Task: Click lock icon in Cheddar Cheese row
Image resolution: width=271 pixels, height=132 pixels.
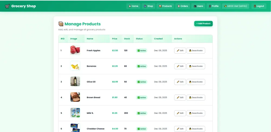Action: (x=190, y=129)
